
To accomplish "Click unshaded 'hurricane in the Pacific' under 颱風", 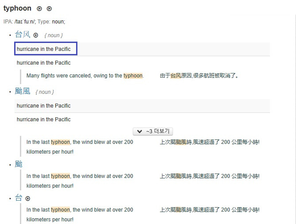I will click(44, 120).
